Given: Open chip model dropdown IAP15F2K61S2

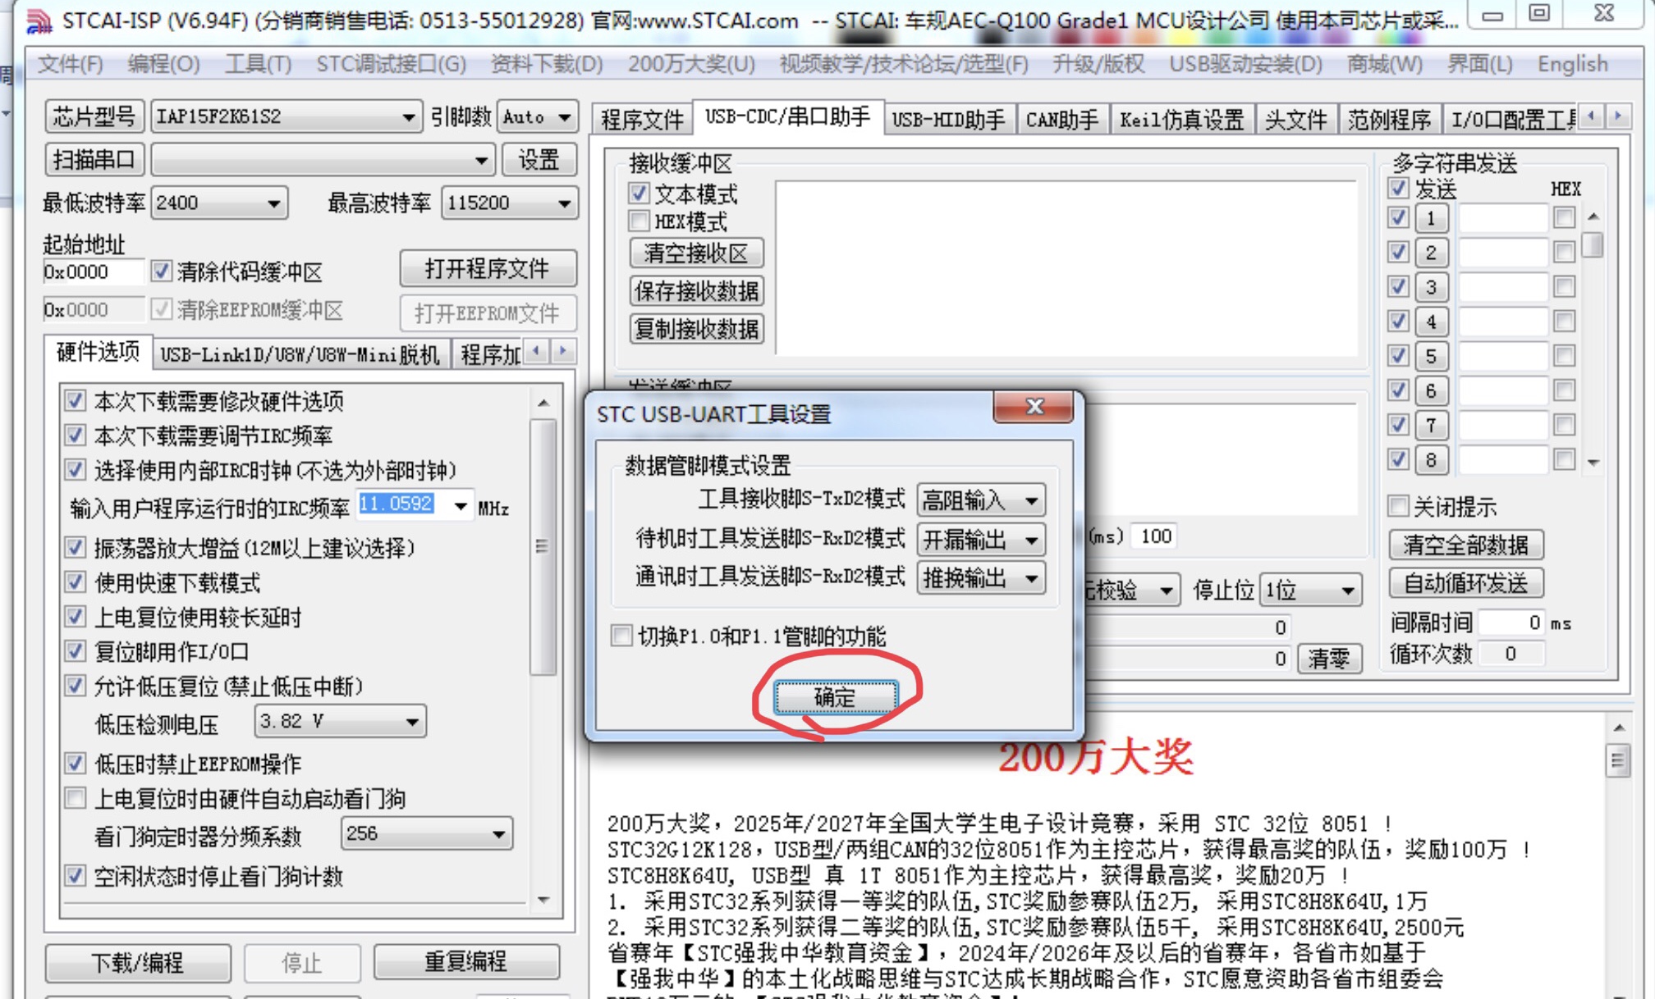Looking at the screenshot, I should [x=286, y=117].
